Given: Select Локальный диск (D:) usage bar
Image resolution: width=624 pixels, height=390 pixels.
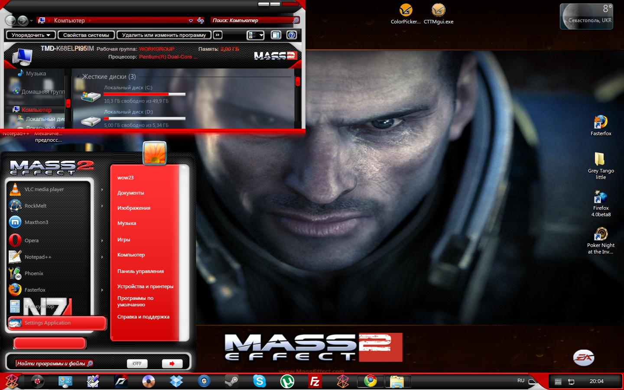Looking at the screenshot, I should (x=144, y=118).
